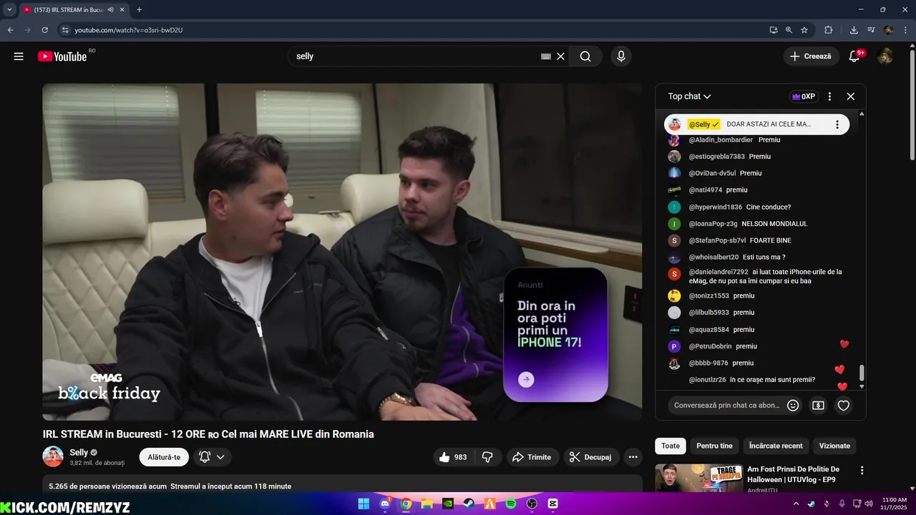Open the Super Chat purchase icon
Screen dimensions: 916x515
point(818,406)
